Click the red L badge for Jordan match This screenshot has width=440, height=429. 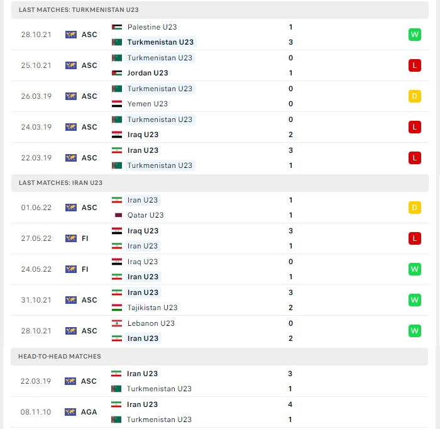pos(414,65)
